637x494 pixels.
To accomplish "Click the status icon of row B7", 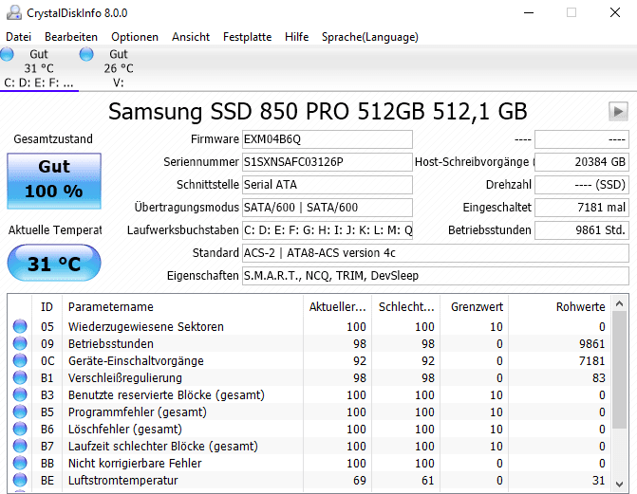I will [x=20, y=446].
